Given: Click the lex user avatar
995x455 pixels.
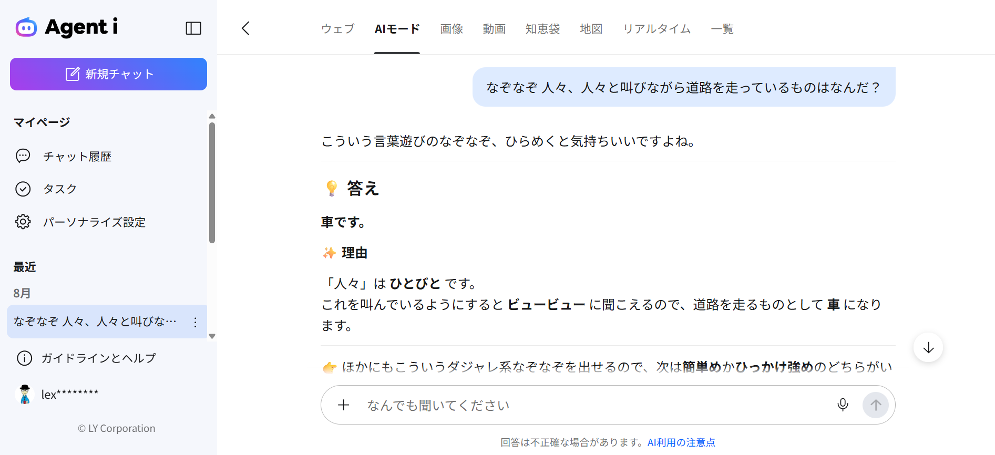Looking at the screenshot, I should click(x=25, y=394).
